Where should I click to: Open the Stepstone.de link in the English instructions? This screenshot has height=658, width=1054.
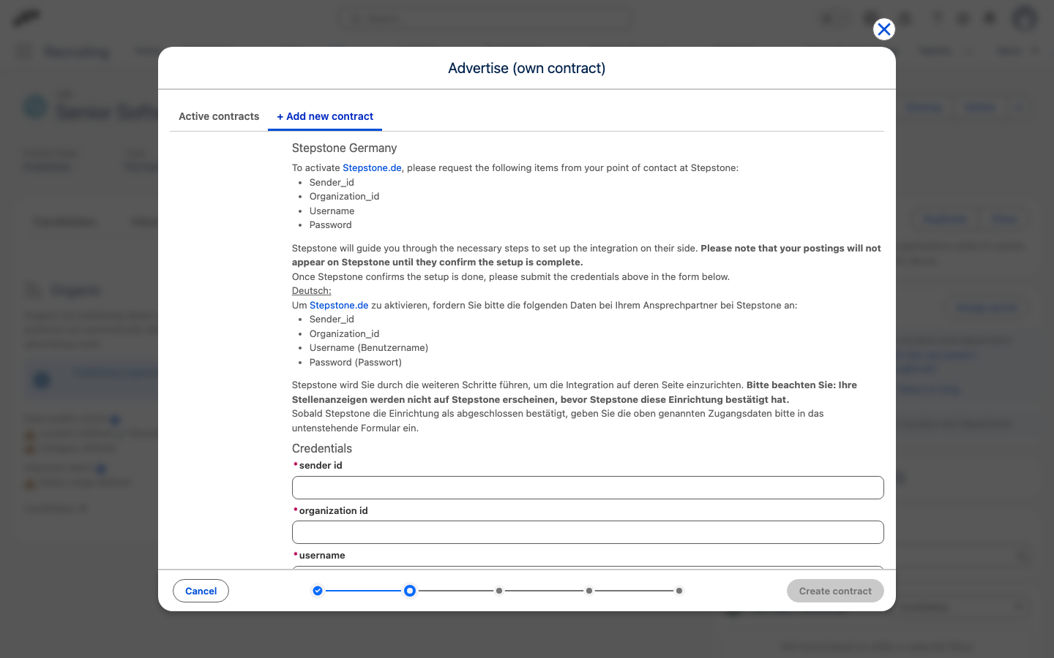[372, 167]
